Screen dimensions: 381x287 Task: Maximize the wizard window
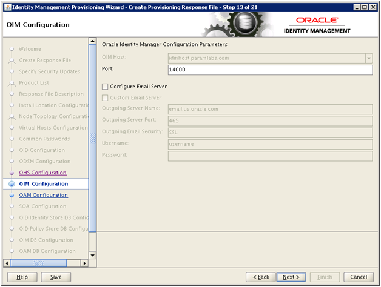coord(365,7)
